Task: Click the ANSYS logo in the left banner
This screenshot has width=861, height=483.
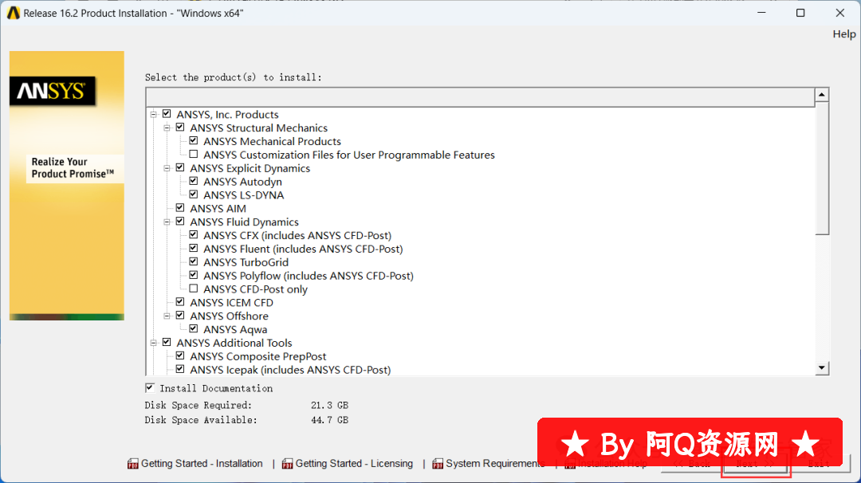Action: click(52, 91)
